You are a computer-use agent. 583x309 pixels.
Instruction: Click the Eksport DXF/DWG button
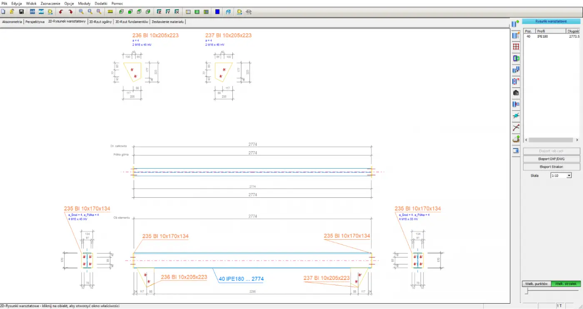coord(551,159)
